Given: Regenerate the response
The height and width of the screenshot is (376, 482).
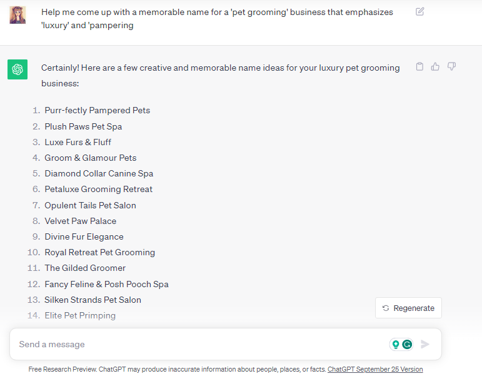Looking at the screenshot, I should click(x=408, y=308).
